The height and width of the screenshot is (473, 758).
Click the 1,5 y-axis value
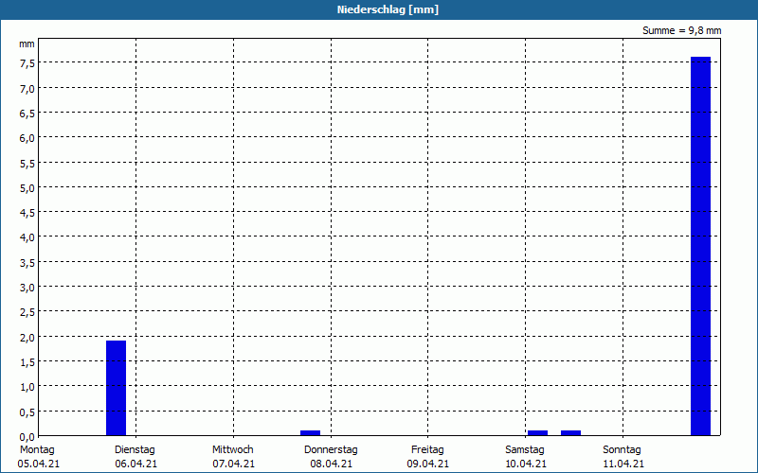tap(27, 362)
